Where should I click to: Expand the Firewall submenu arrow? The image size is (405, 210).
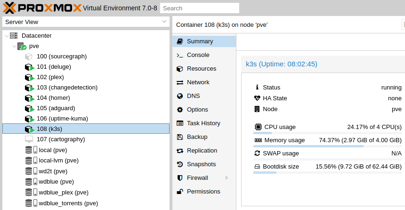click(227, 178)
